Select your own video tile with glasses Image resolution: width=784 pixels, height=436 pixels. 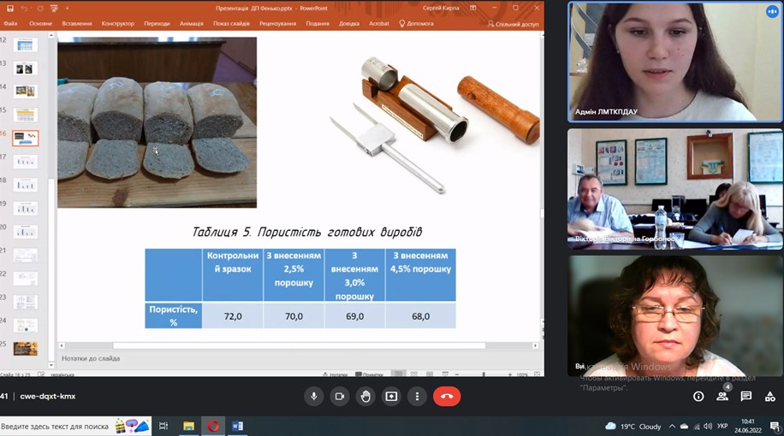click(675, 316)
